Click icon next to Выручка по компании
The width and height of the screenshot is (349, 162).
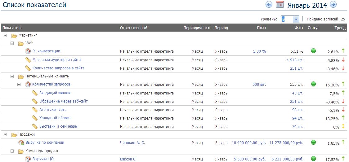tap(21, 142)
